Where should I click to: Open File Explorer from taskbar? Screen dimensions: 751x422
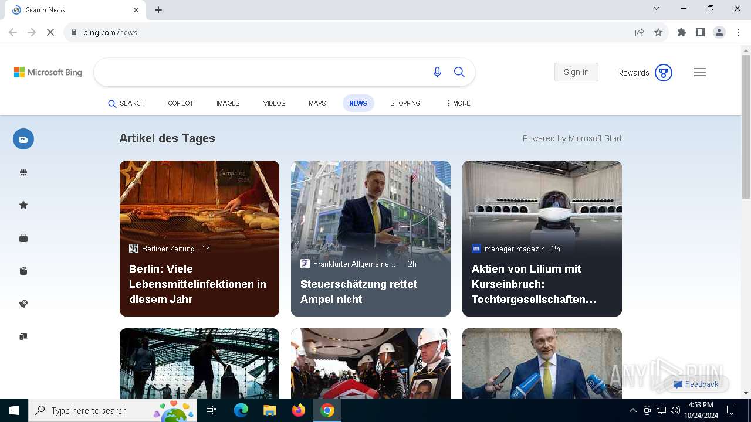pyautogui.click(x=270, y=410)
